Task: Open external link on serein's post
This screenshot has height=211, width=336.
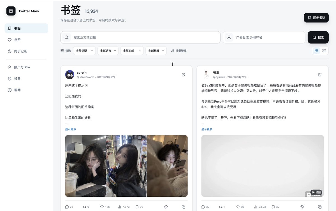Action: pos(184,75)
